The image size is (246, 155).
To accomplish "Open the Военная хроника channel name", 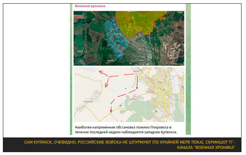I will pyautogui.click(x=90, y=6).
